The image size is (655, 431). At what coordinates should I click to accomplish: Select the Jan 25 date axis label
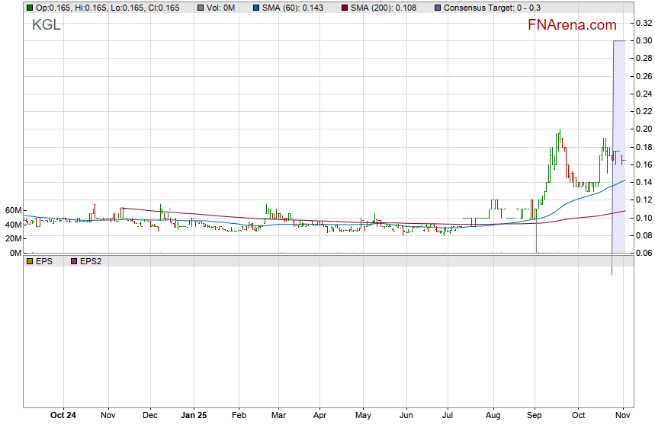click(194, 416)
